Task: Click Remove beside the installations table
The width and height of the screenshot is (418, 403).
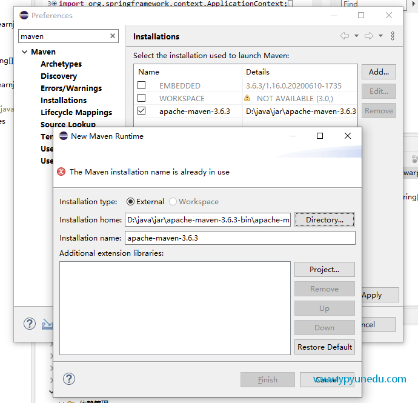Action: 379,111
